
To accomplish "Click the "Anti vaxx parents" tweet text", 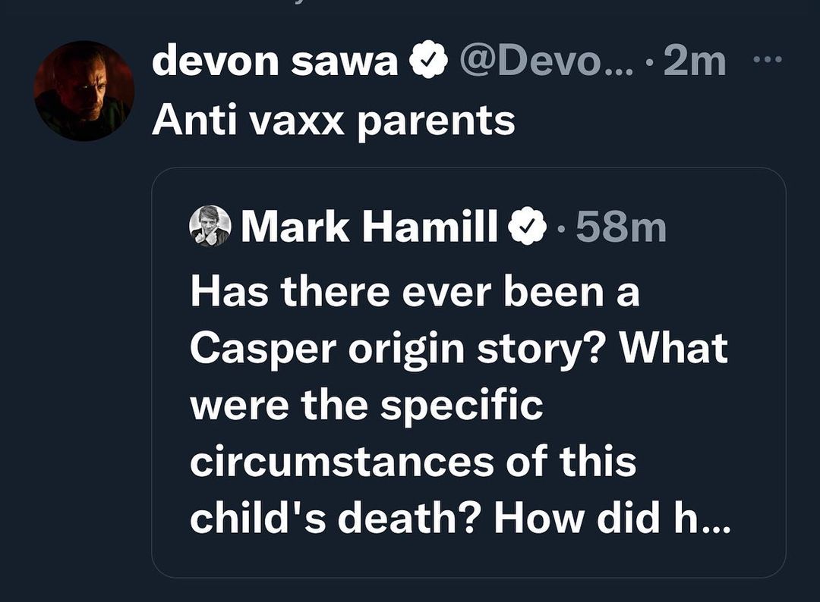I will click(333, 121).
